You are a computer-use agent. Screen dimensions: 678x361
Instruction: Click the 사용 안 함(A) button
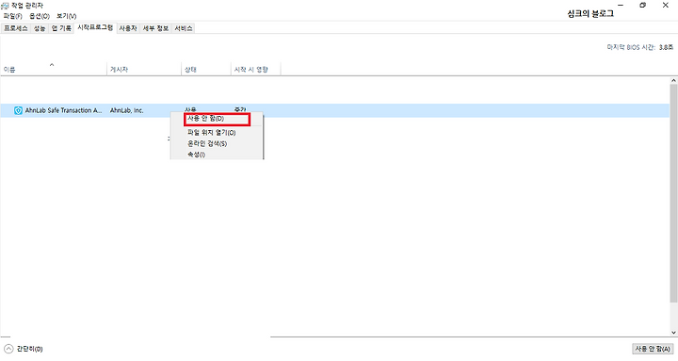point(653,349)
